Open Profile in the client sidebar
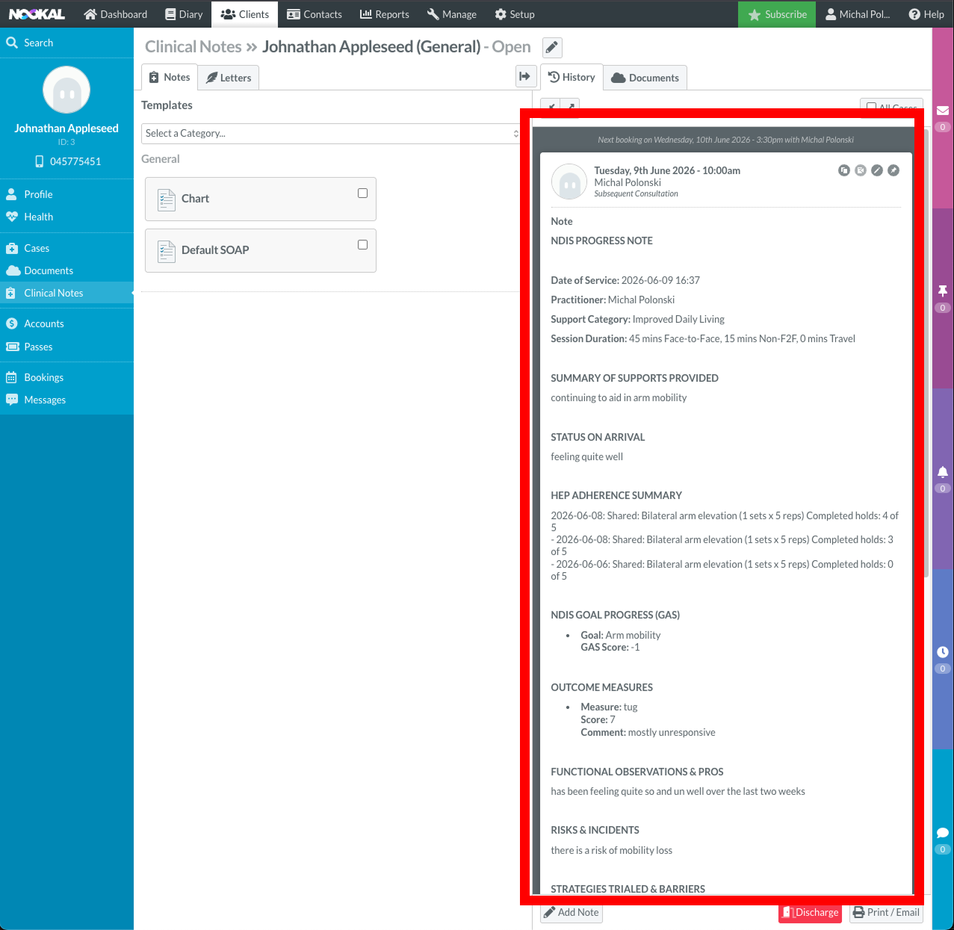The width and height of the screenshot is (954, 930). point(66,194)
